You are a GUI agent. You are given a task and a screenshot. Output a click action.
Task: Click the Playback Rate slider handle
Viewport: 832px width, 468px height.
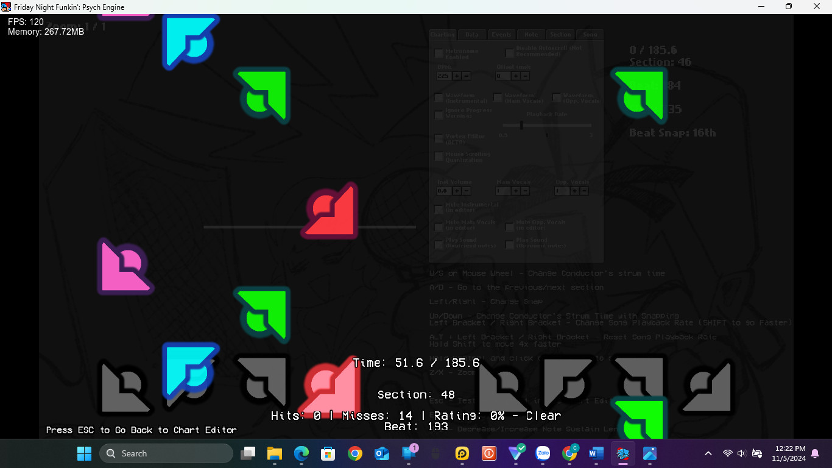521,126
